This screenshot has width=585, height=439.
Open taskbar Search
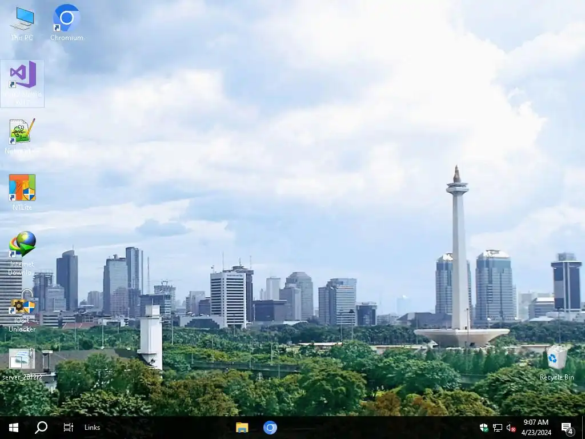41,428
